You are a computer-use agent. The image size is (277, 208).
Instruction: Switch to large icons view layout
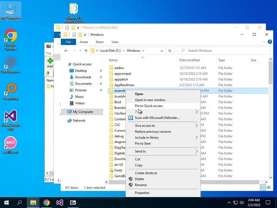point(269,187)
